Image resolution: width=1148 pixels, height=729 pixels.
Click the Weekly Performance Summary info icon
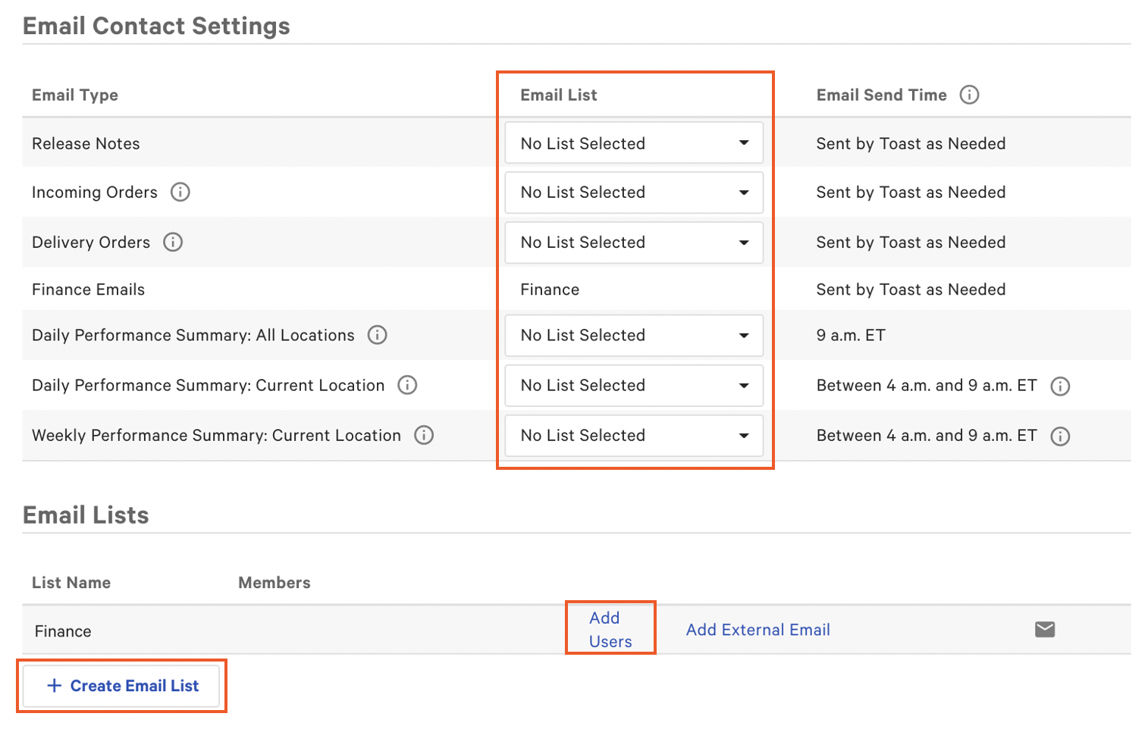(x=424, y=435)
